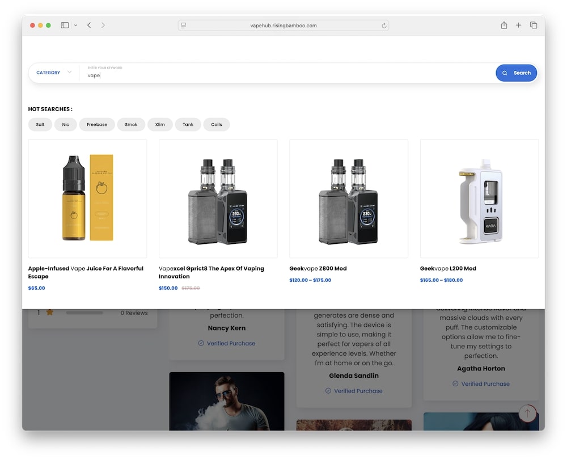The height and width of the screenshot is (460, 567).
Task: Click the $65.00 price
Action: (x=36, y=288)
